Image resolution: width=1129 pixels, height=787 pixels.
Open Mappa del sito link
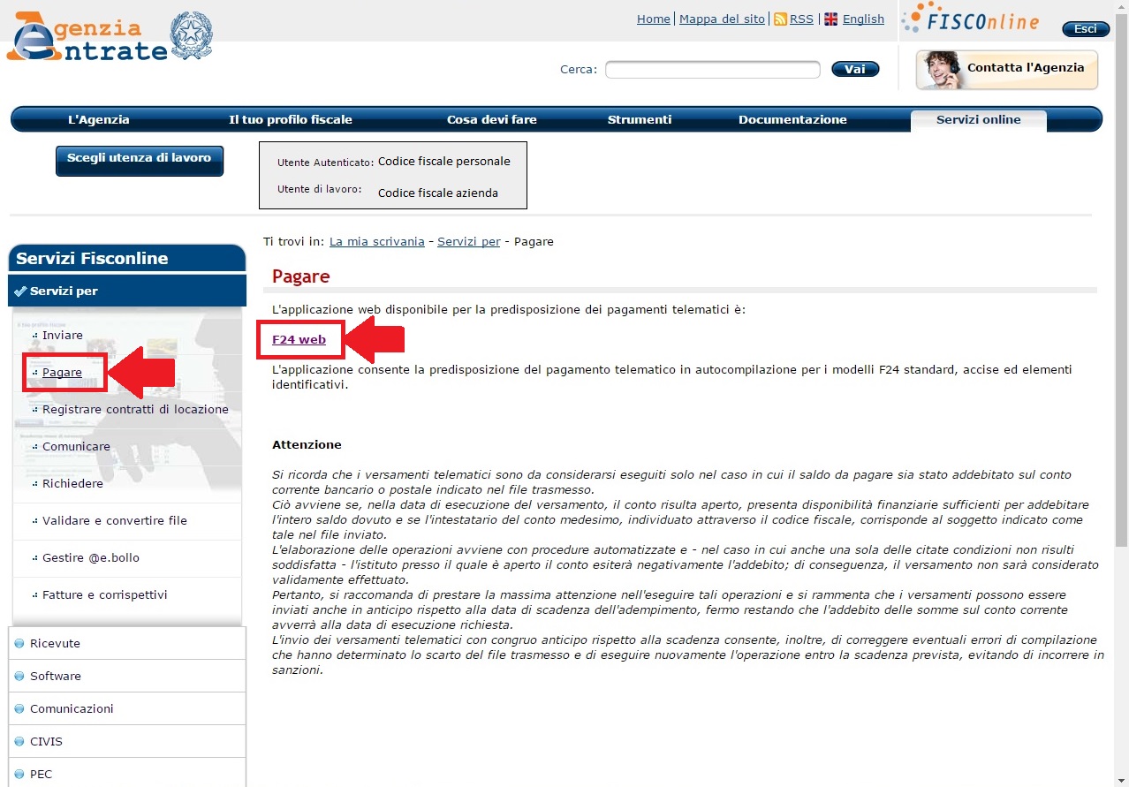coord(722,19)
